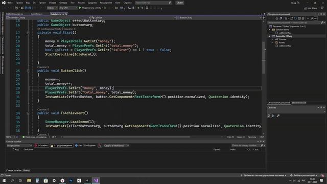Open the Сборка и IntelliSense dropdown
This screenshot has height=184, width=327.
[116, 146]
